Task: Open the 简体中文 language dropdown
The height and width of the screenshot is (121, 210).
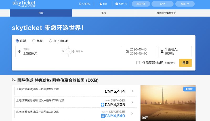Action: pos(141,4)
